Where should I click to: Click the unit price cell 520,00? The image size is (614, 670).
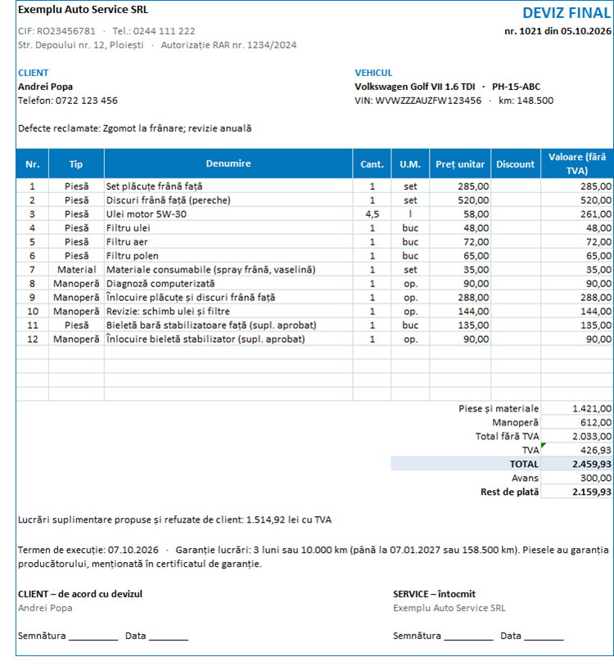460,200
